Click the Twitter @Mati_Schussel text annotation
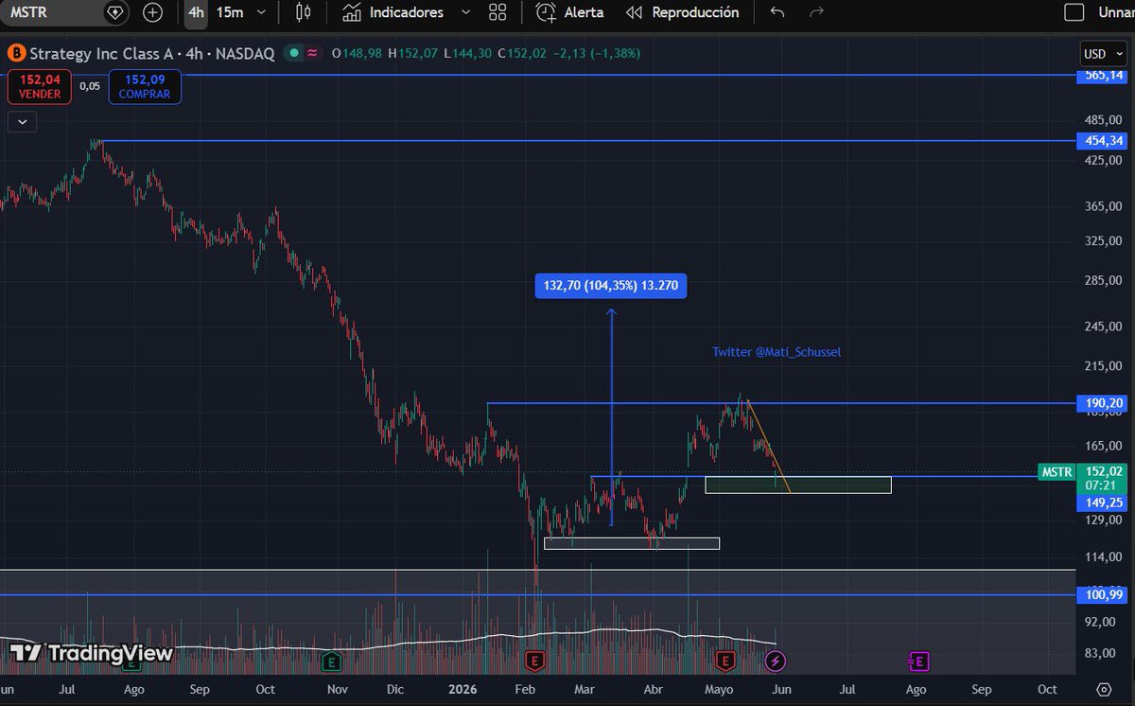 pos(777,352)
